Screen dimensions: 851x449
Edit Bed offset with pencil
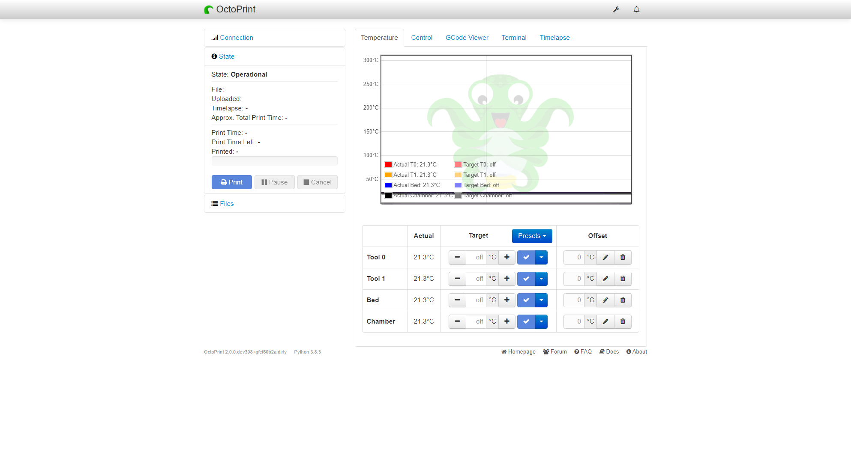tap(605, 300)
